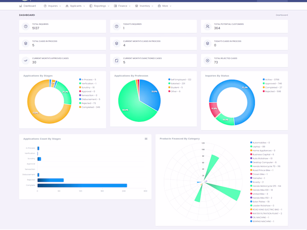Expand the Applicants dropdown chevron

(84, 6)
